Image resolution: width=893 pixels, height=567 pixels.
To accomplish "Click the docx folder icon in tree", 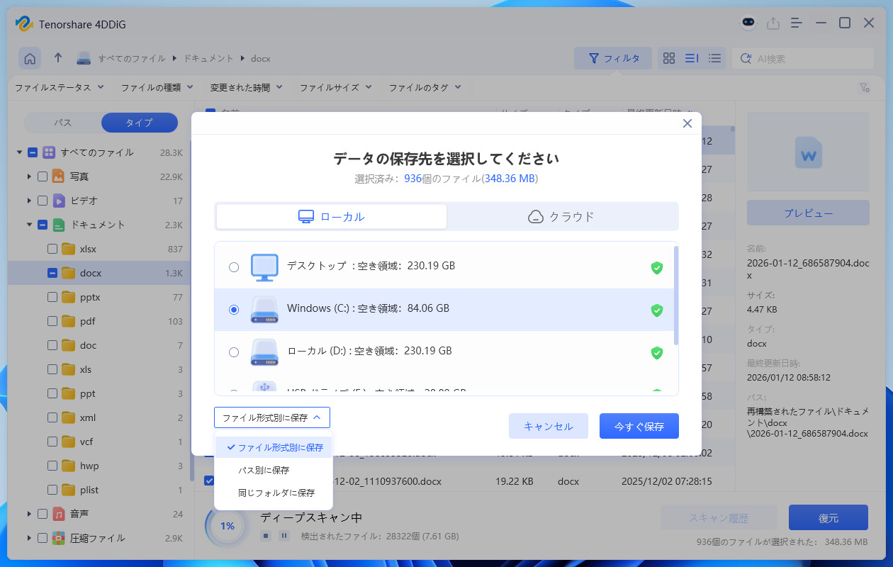I will pos(68,273).
